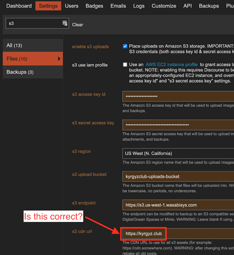Click the 's3 endpoint' setting label
The height and width of the screenshot is (255, 234).
84,203
